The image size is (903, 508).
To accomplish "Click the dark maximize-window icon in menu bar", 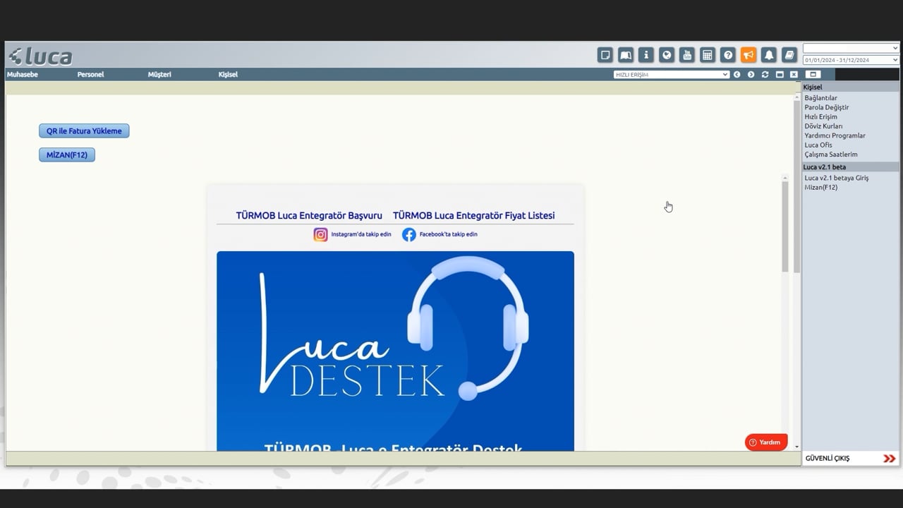I will [x=780, y=74].
